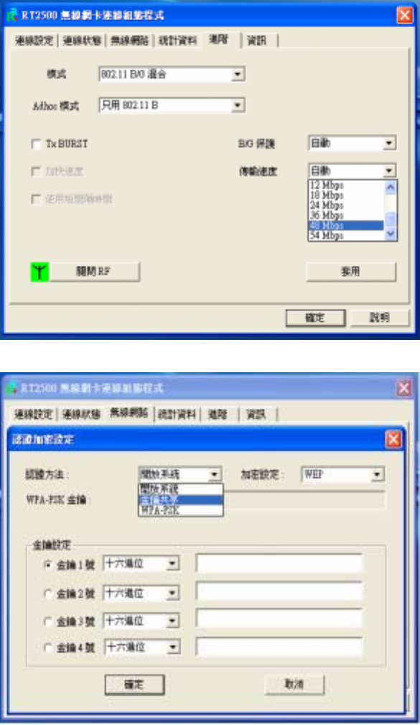The image size is (420, 725).
Task: Choose WPA-PSK in authentication list
Action: pos(181,510)
